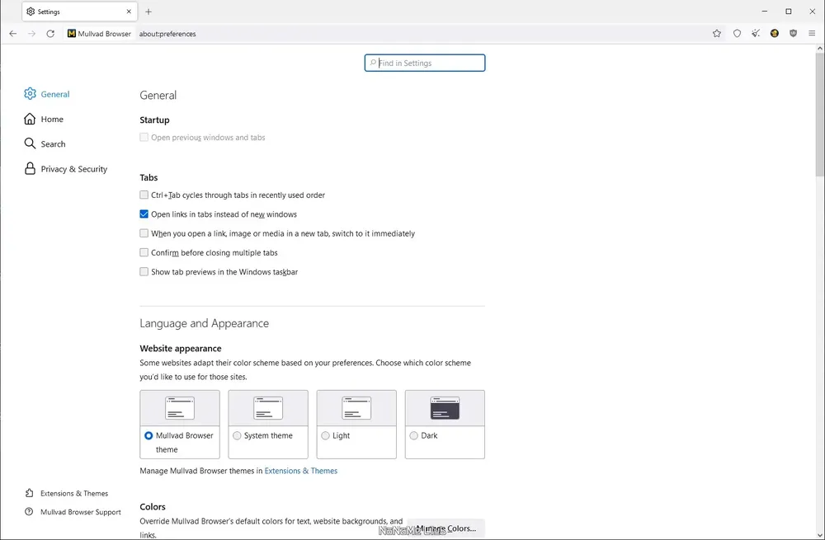
Task: Click the Light theme preview thumbnail
Action: (356, 408)
